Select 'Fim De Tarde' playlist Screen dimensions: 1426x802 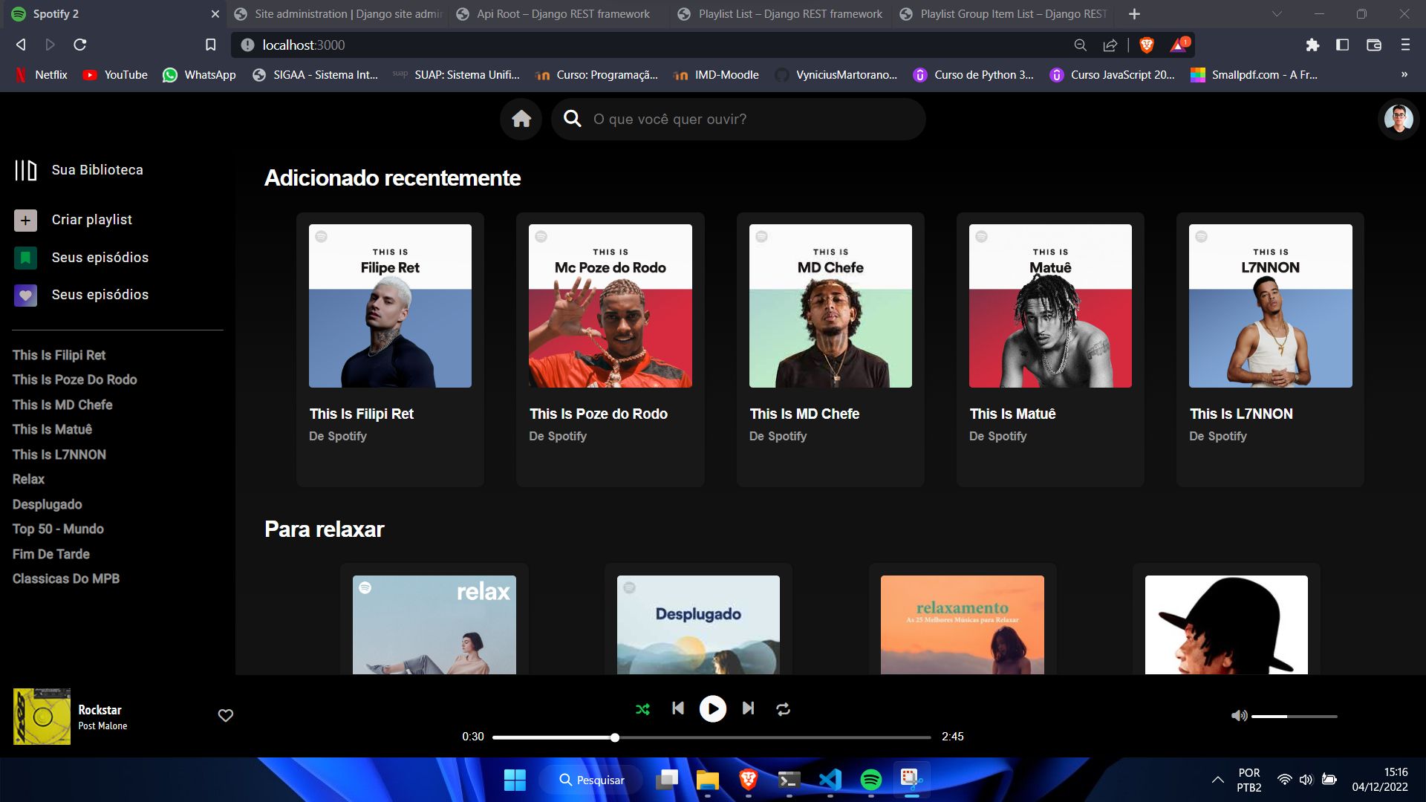point(51,554)
